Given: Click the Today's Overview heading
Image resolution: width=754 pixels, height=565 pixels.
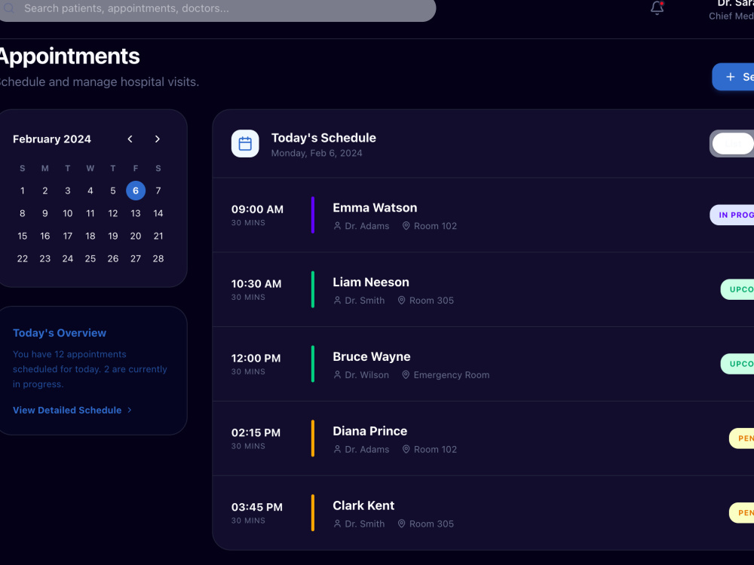Looking at the screenshot, I should pos(60,333).
